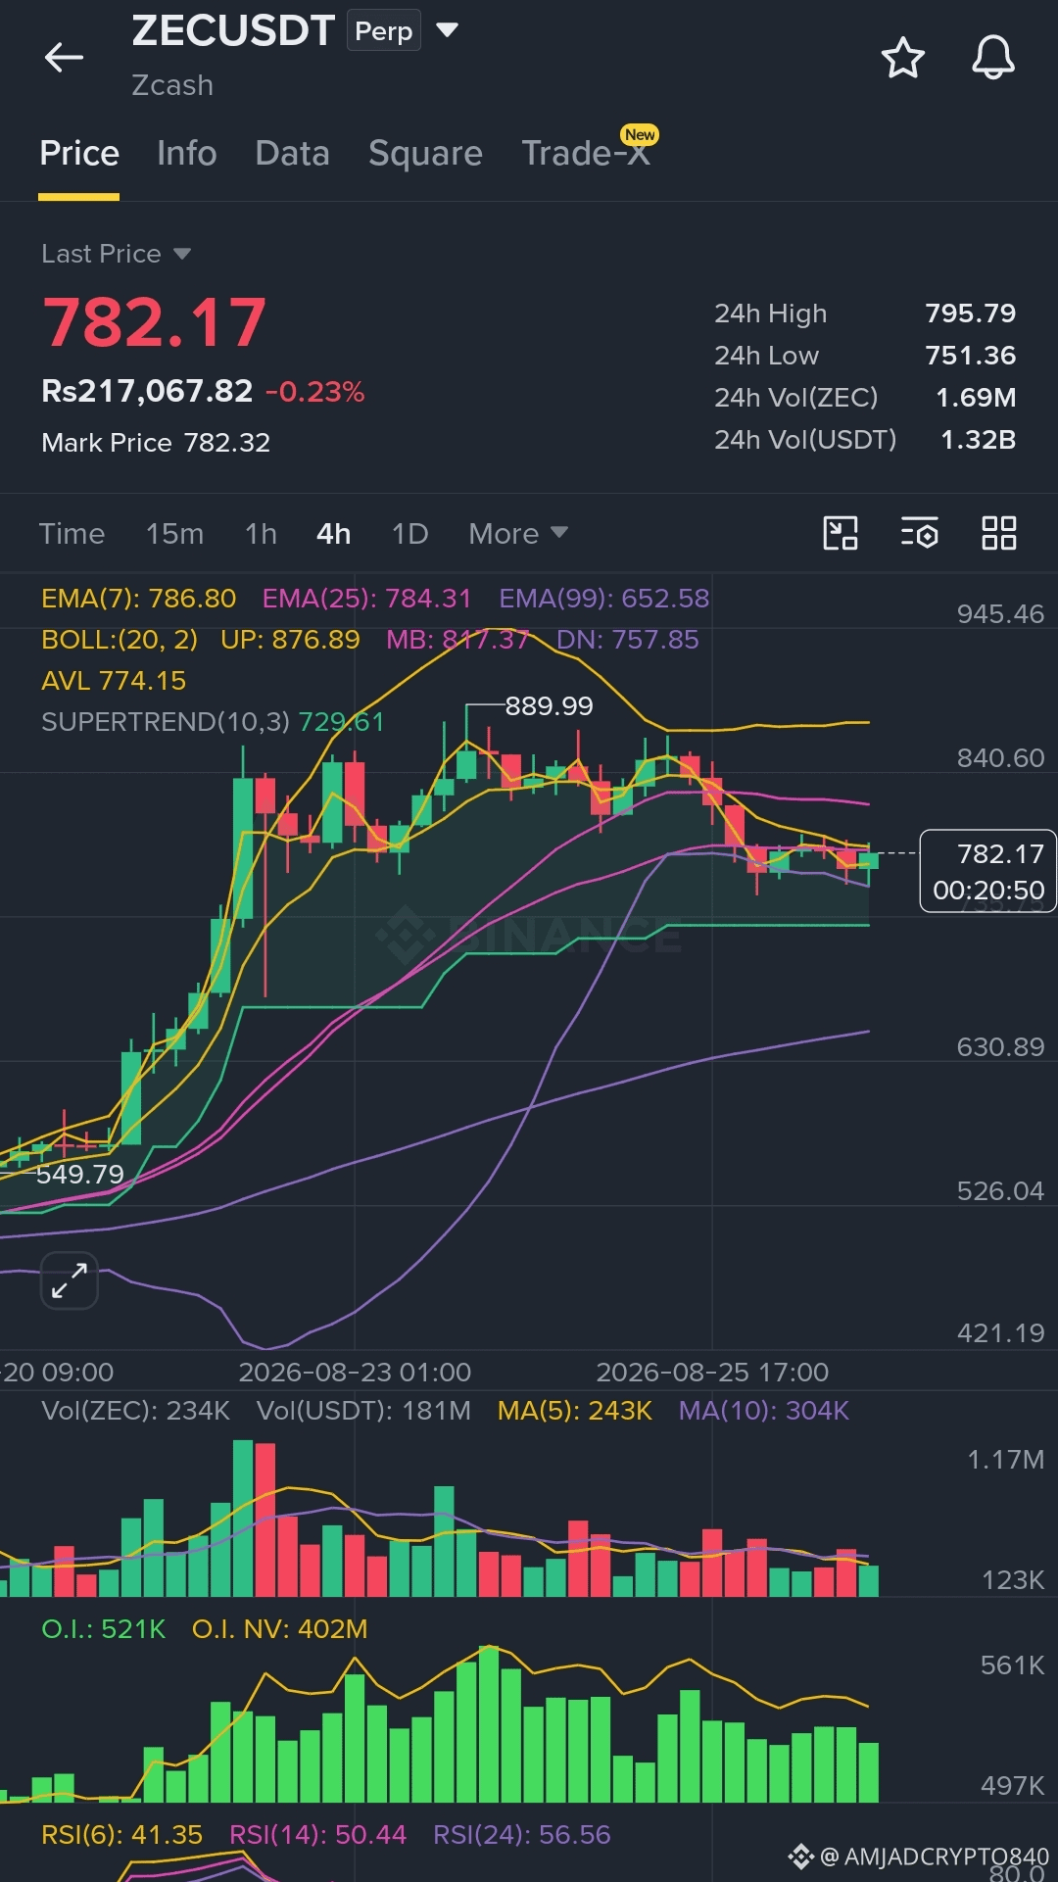This screenshot has width=1058, height=1882.
Task: Tap the Vol(ZEC): 234K label
Action: 135,1411
